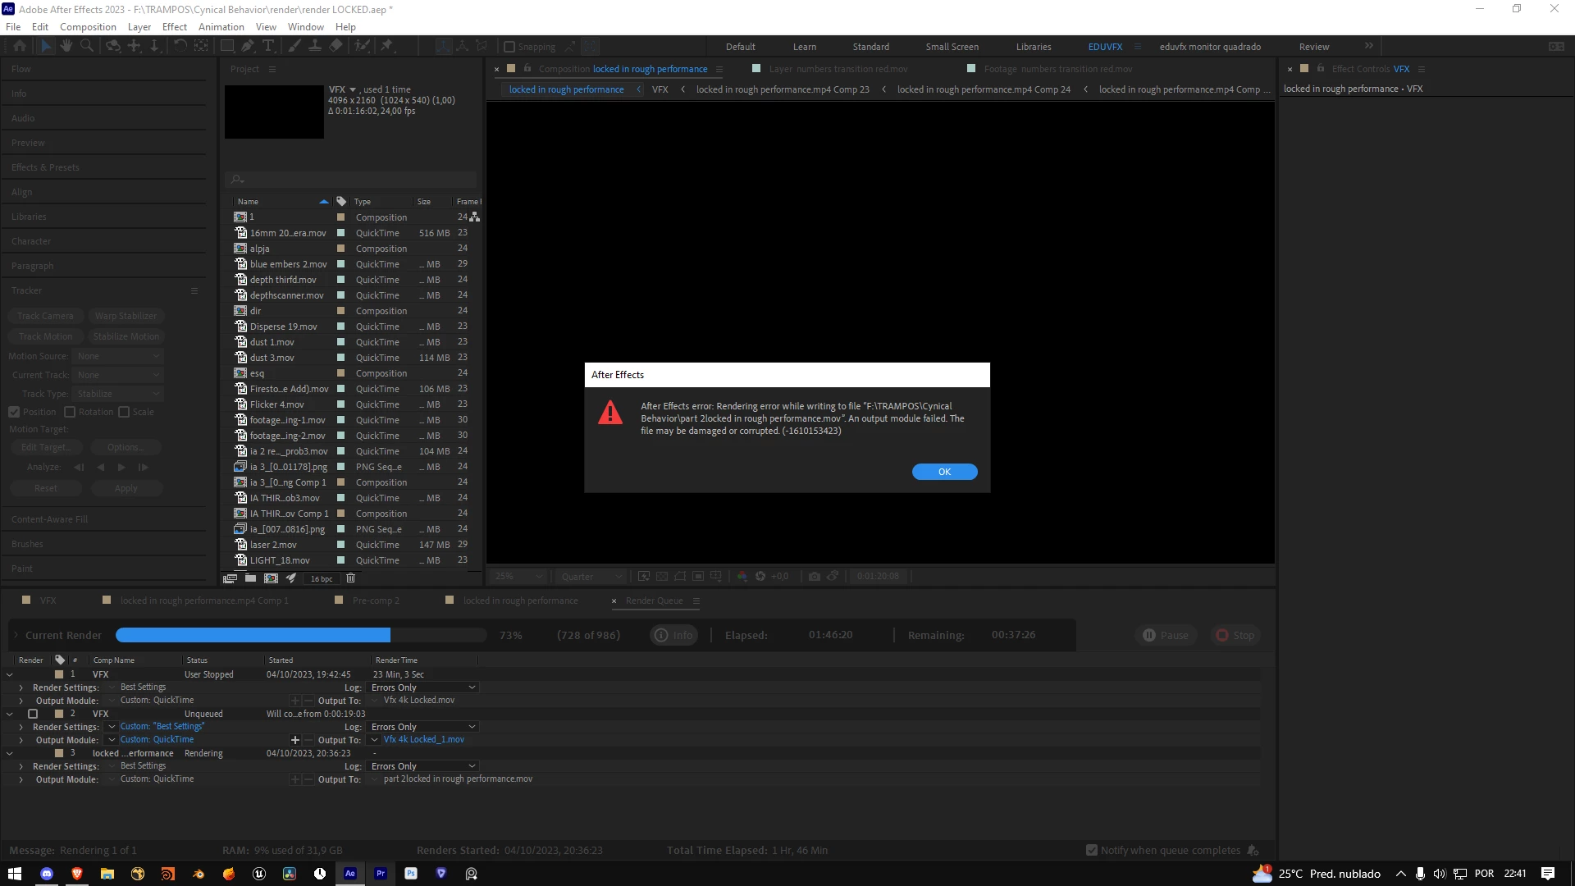Click OK in the error dialog
Screen dimensions: 1575x886
point(944,472)
